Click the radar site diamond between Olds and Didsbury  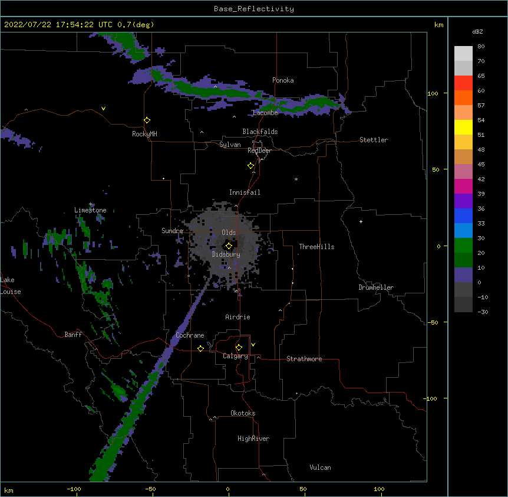click(x=229, y=246)
